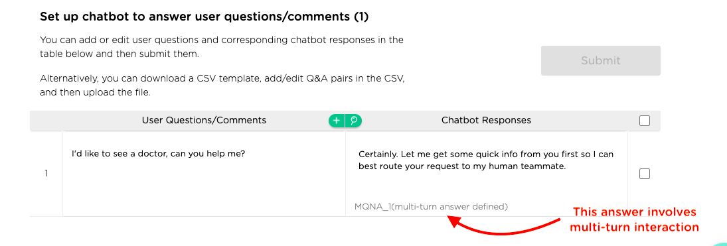Tick the select-all checkbox in the table header
This screenshot has width=727, height=246.
pos(645,121)
